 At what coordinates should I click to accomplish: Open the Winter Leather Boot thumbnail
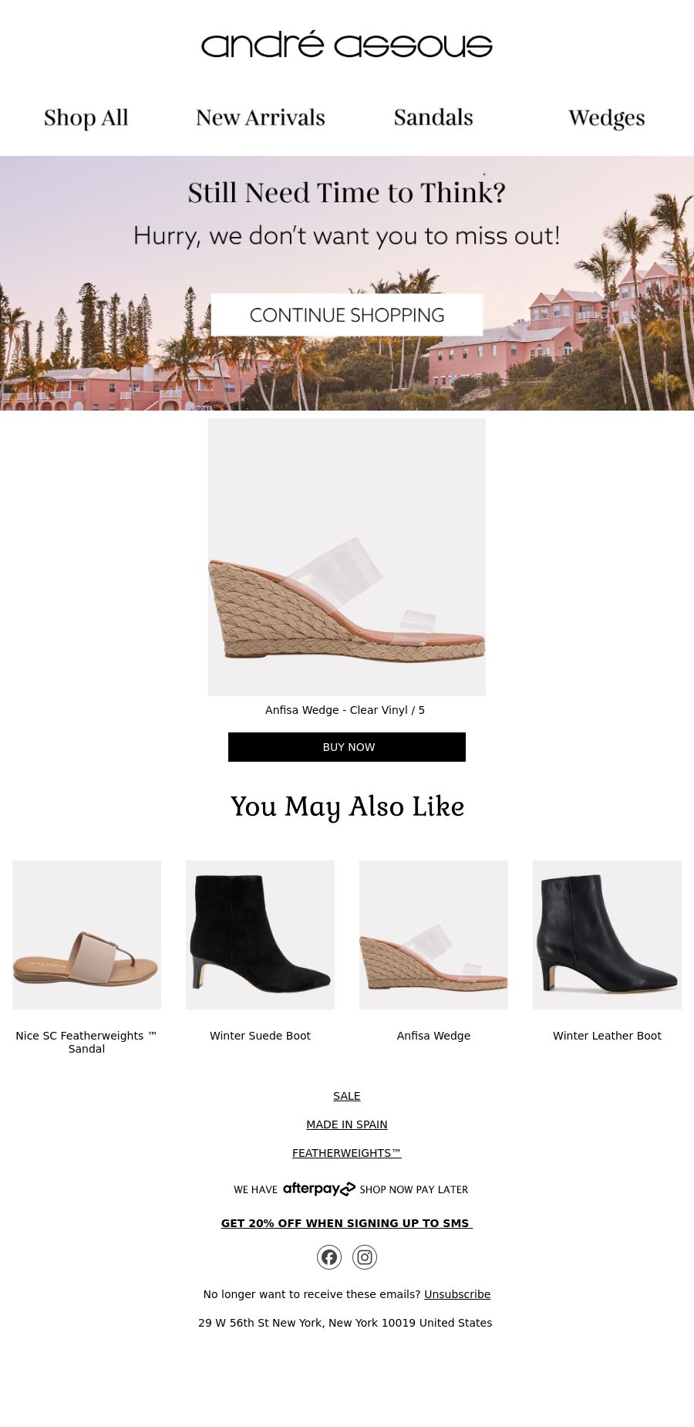(x=607, y=935)
